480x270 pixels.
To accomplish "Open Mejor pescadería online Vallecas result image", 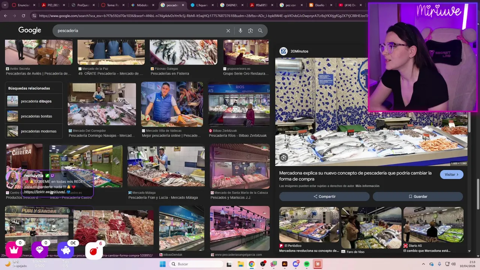I will [172, 104].
